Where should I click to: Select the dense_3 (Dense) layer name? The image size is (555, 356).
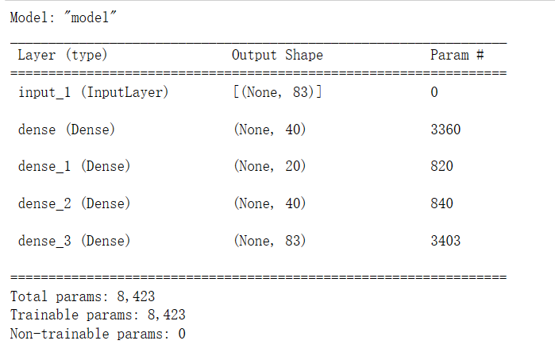(x=74, y=241)
